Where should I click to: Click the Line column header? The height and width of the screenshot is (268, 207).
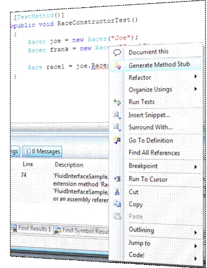(x=28, y=164)
